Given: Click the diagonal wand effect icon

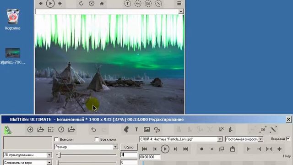Looking at the screenshot, I should pos(273,129).
